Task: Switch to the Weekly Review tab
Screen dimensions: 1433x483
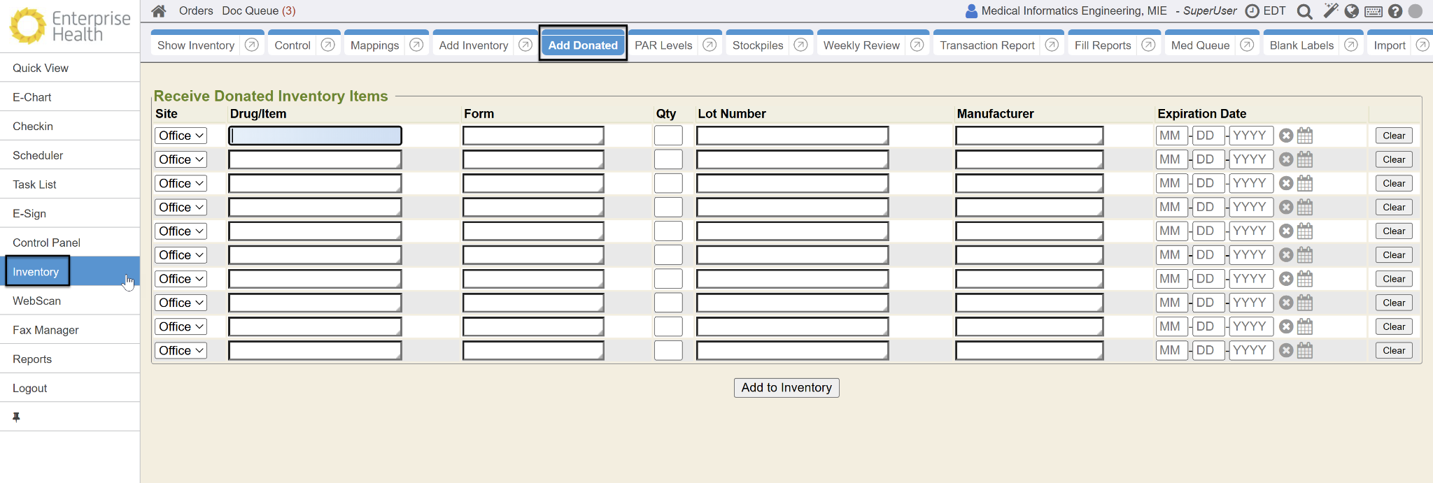Action: pos(861,45)
